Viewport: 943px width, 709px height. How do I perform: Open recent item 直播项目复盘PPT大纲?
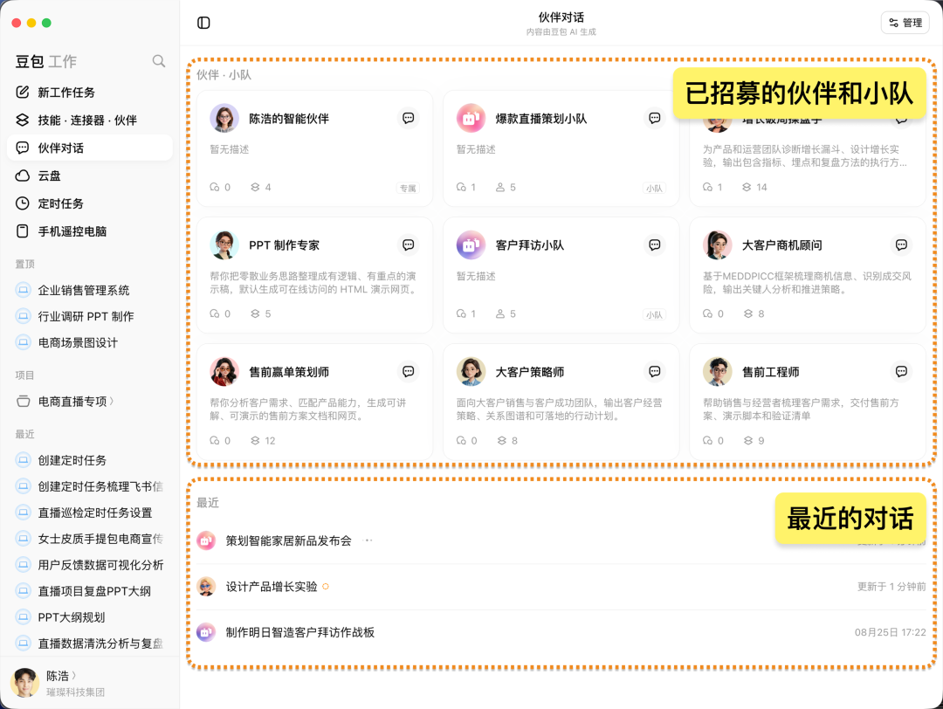point(90,591)
